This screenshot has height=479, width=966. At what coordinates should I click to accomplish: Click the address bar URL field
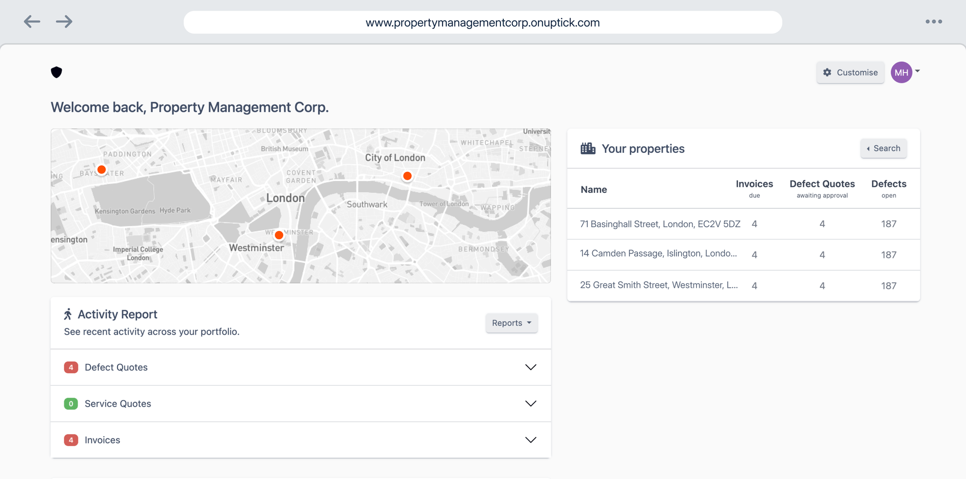point(483,22)
